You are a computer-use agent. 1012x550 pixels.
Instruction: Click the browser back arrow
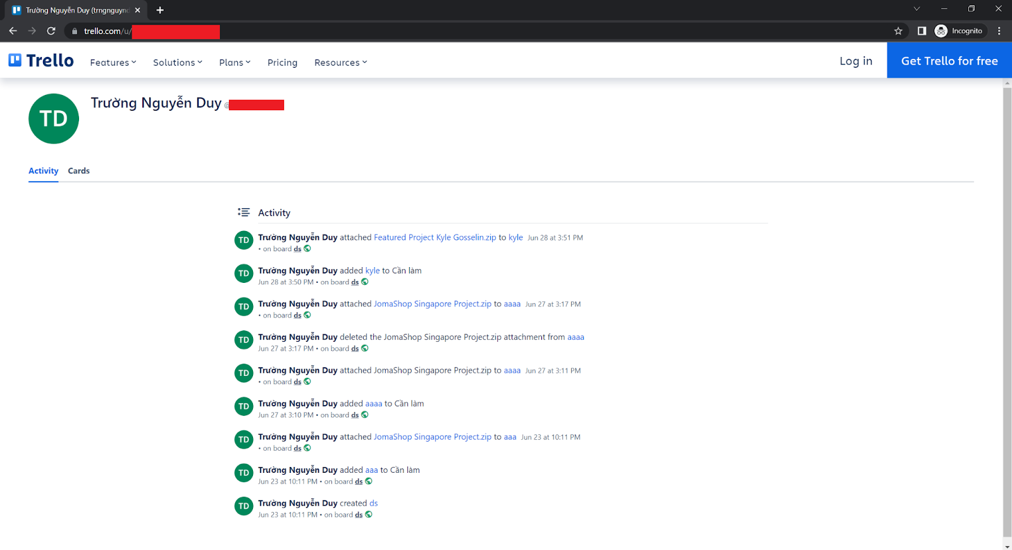13,31
